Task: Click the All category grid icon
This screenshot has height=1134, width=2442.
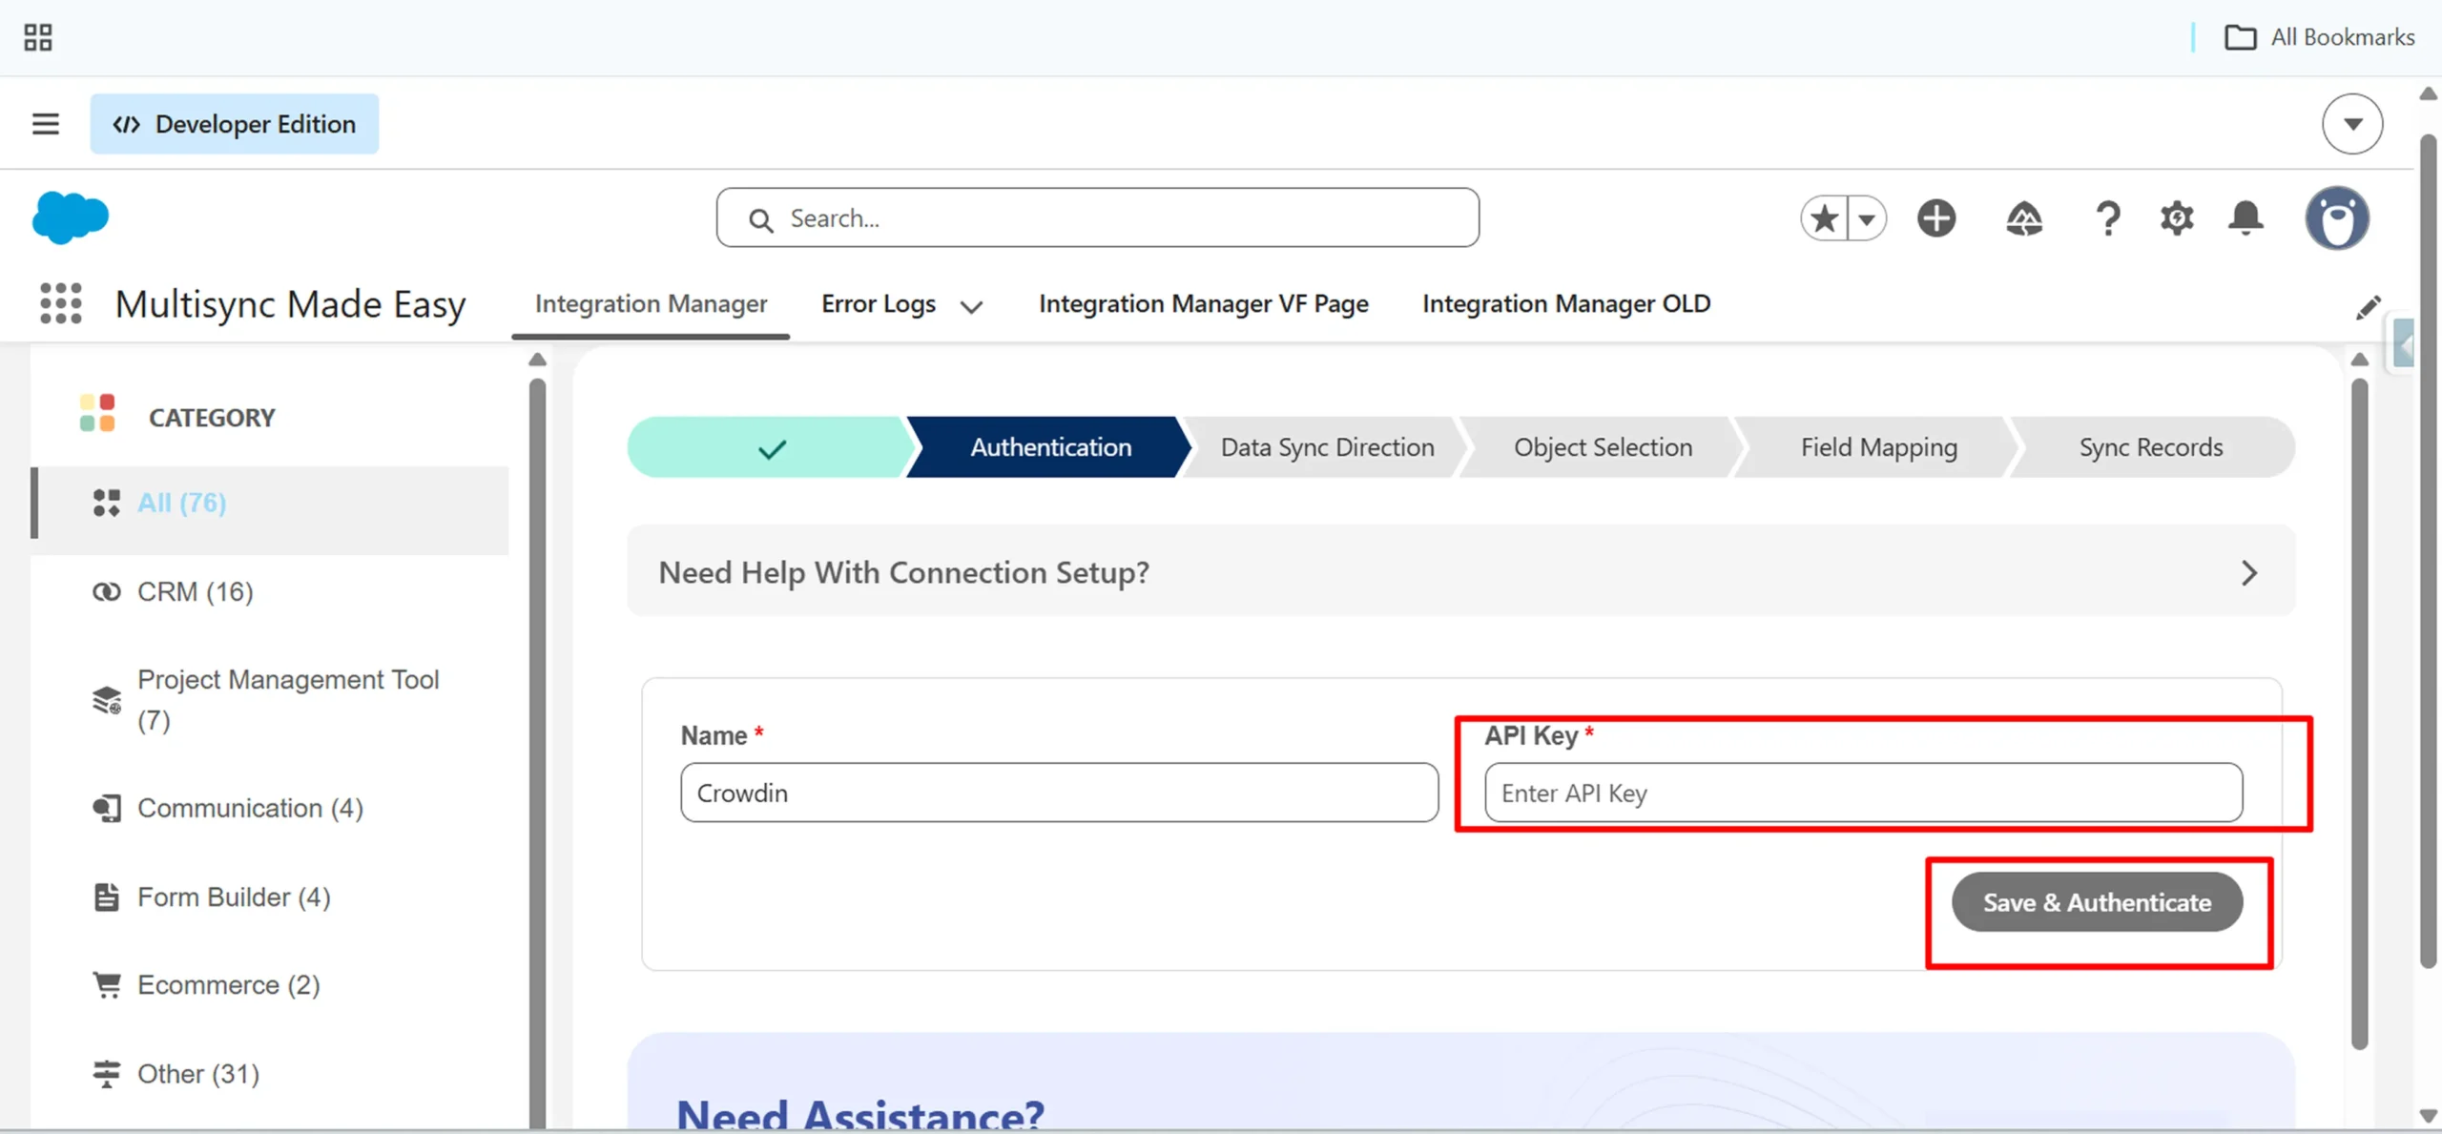Action: coord(107,503)
